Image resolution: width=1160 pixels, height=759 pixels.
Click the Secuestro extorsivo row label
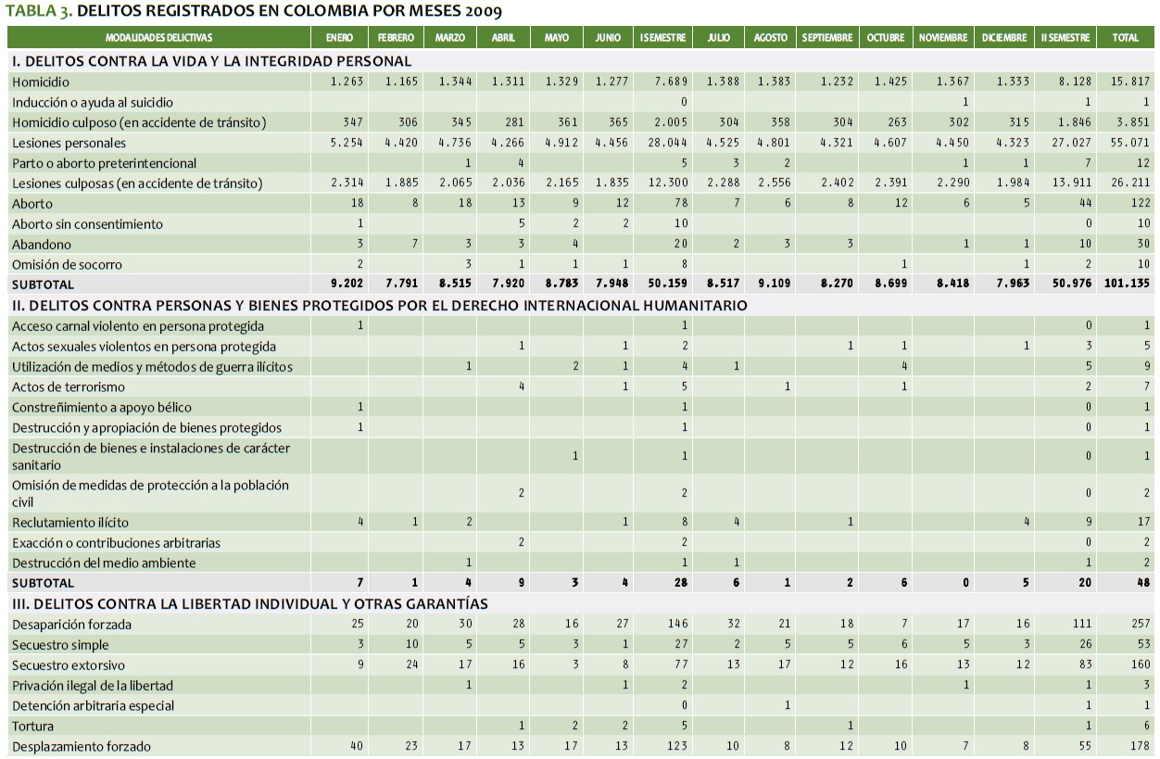pos(68,665)
